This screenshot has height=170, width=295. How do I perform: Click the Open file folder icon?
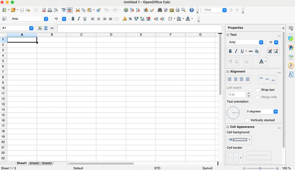[13, 10]
